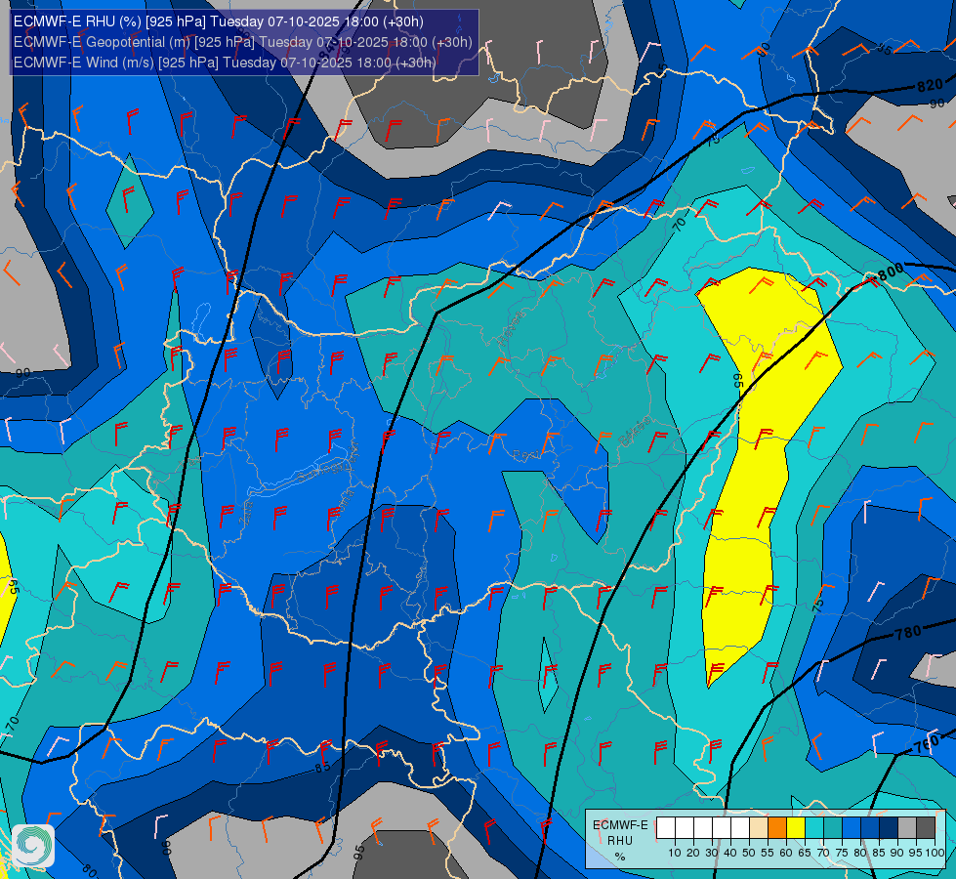Select the ECMWF-E RHU (%) title line
The height and width of the screenshot is (879, 956).
(219, 21)
